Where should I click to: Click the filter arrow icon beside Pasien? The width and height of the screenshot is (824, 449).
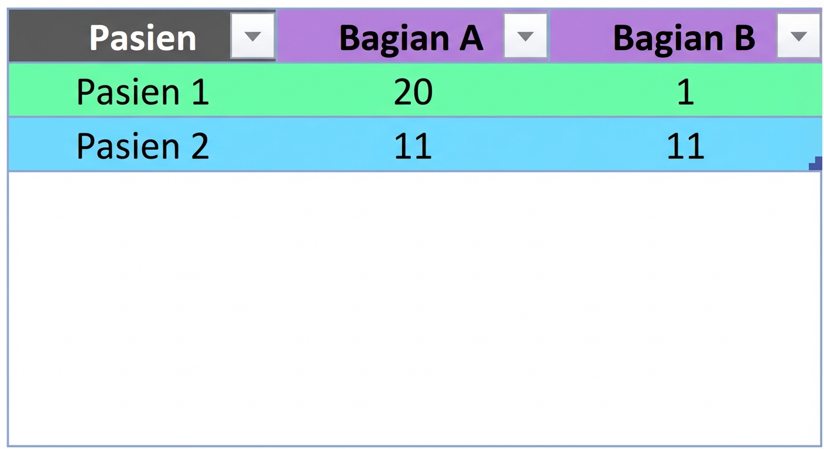[252, 36]
